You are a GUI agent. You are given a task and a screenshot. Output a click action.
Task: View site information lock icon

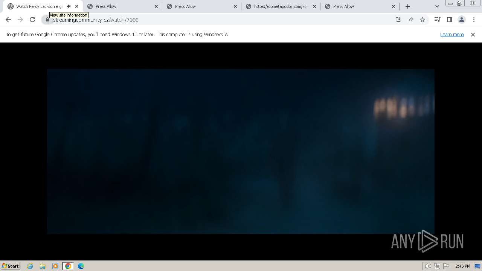click(47, 20)
